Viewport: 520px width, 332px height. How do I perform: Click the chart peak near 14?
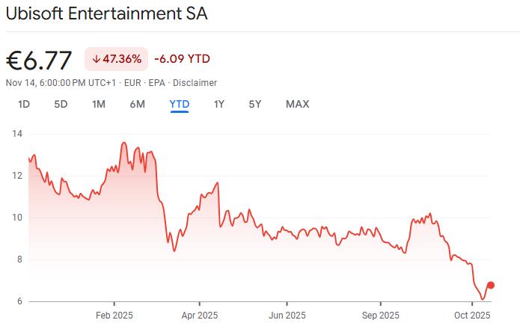tap(122, 142)
